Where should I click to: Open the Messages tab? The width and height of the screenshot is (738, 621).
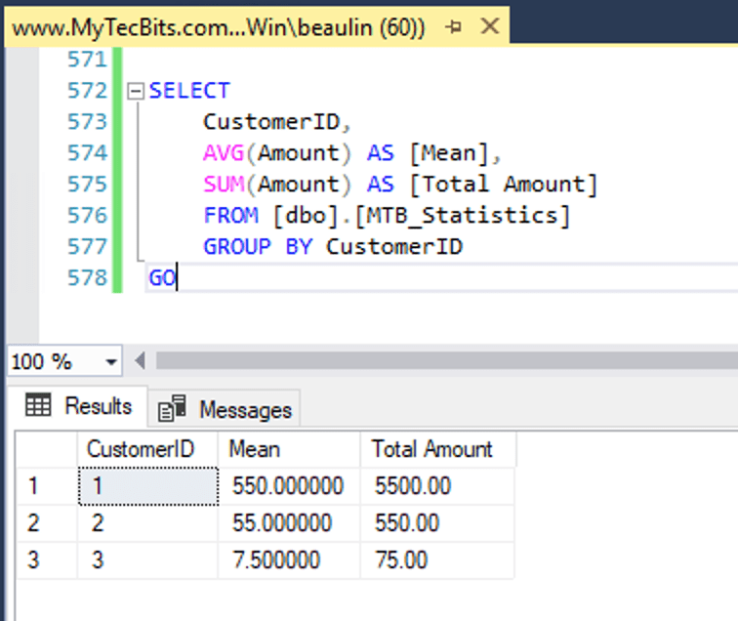click(x=225, y=409)
